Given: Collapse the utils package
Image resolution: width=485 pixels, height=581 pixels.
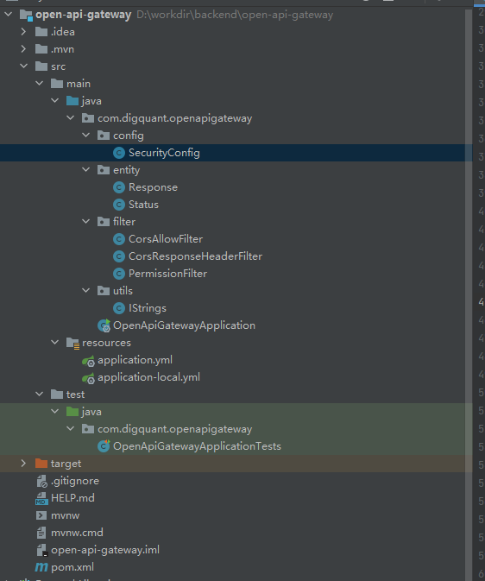Looking at the screenshot, I should pos(86,290).
